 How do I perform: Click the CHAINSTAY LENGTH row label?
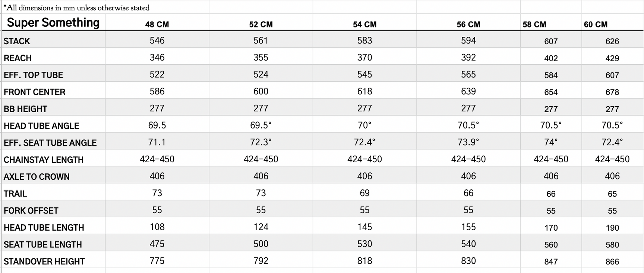tap(44, 160)
